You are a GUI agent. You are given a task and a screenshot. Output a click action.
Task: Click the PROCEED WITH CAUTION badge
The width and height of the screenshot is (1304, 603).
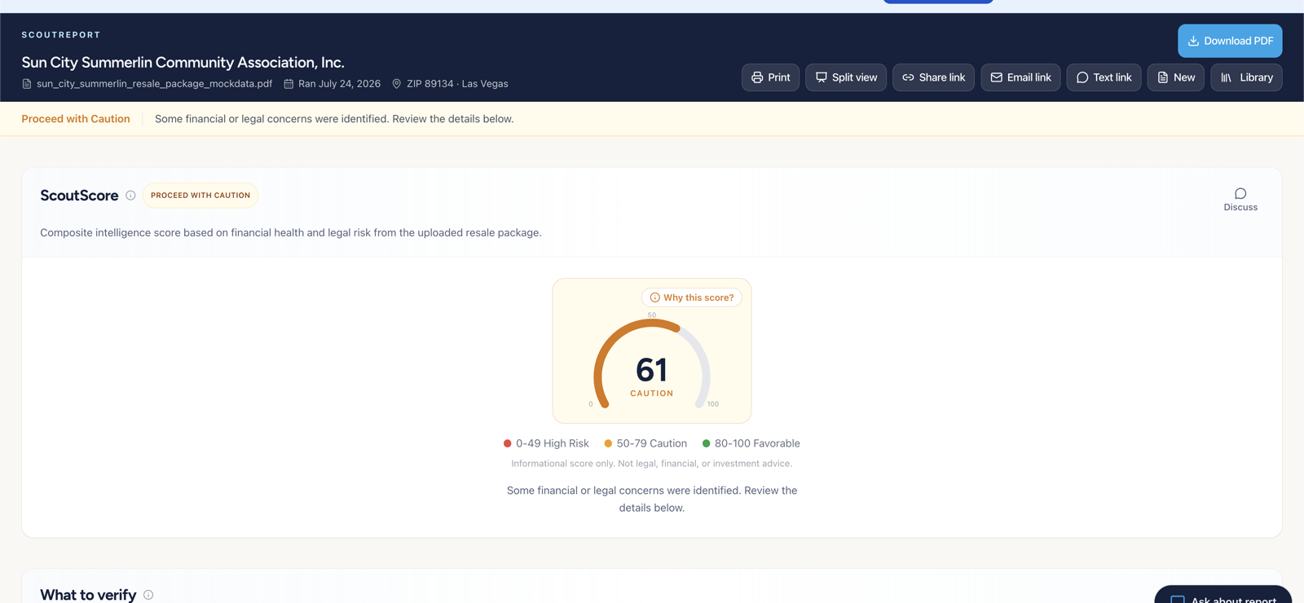[200, 196]
